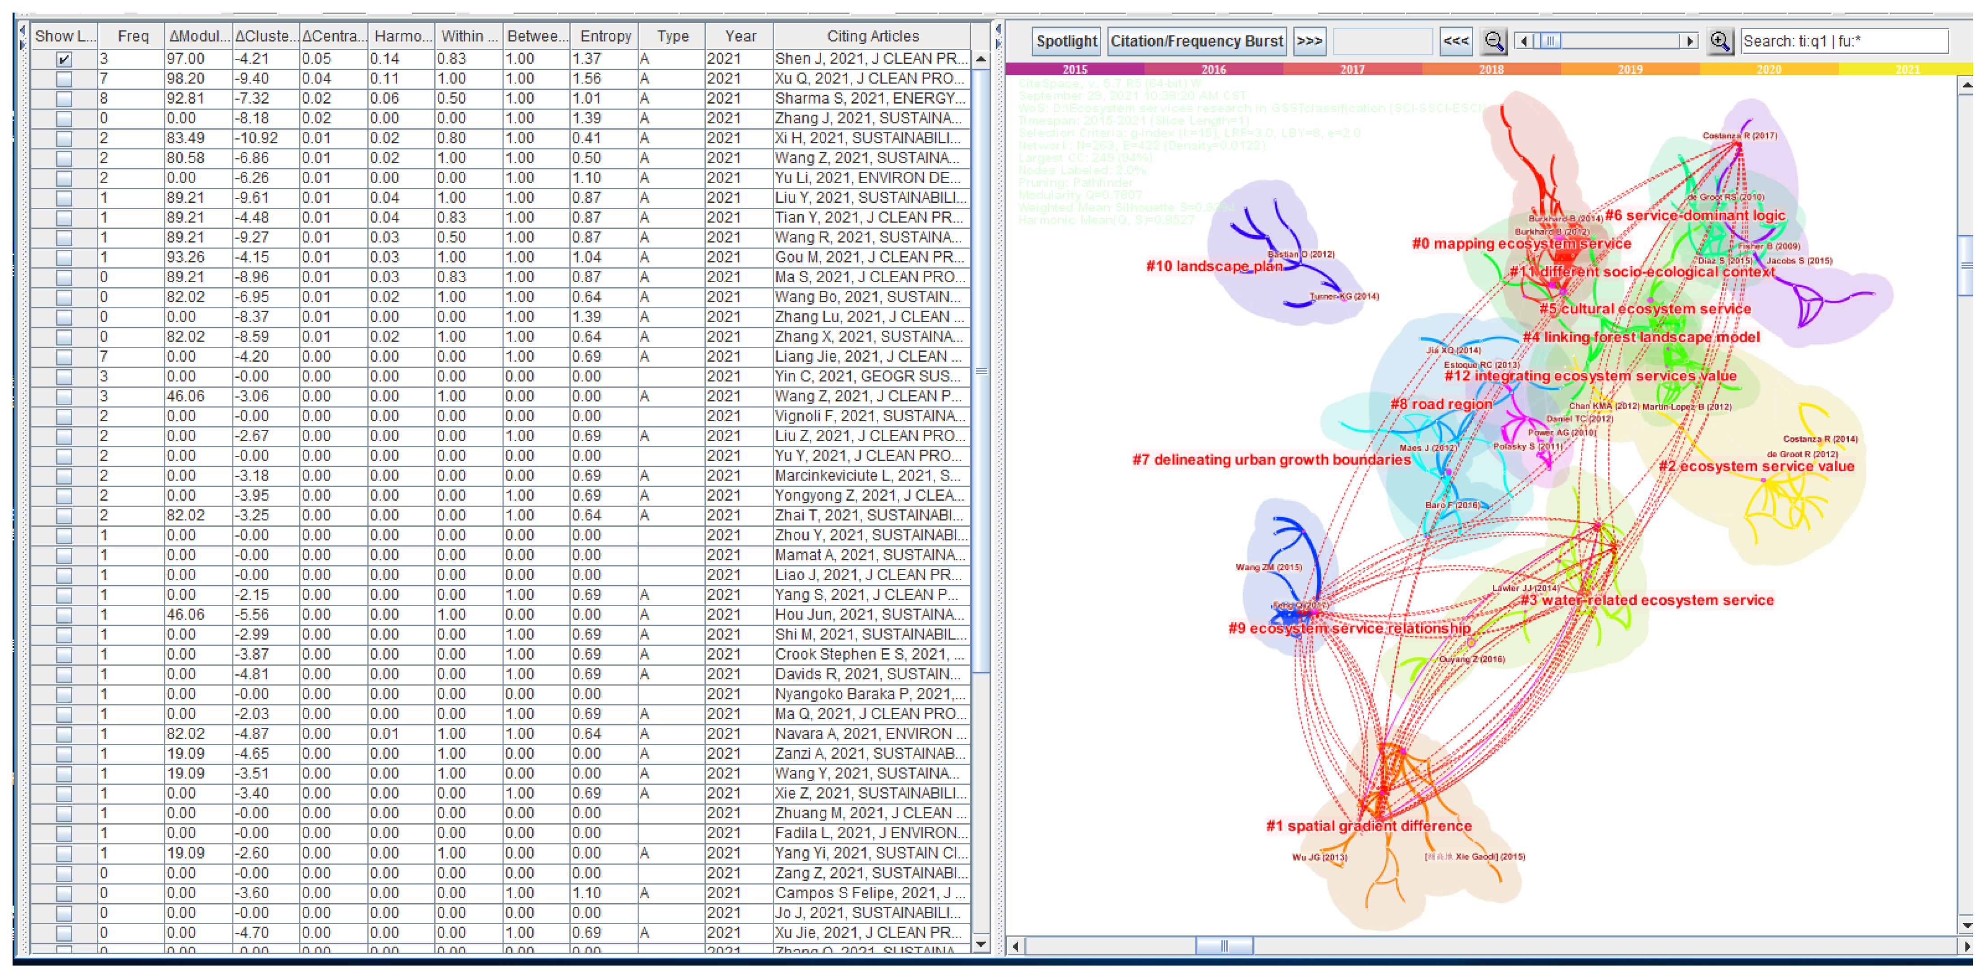The height and width of the screenshot is (979, 1987).
Task: Click the zoom level slider thumb
Action: point(1551,41)
